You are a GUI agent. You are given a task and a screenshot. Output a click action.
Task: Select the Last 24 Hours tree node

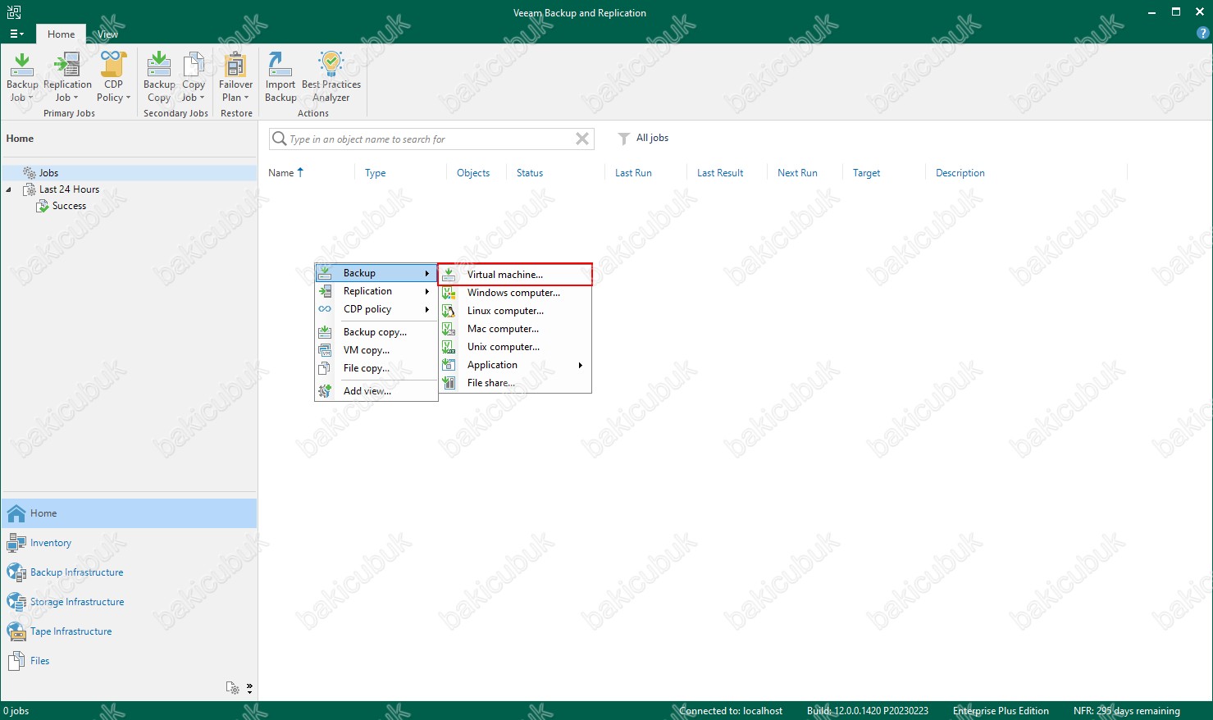(x=69, y=189)
